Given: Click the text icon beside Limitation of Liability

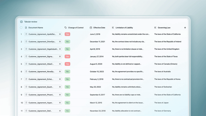Looking at the screenshot, I should pos(113,28).
